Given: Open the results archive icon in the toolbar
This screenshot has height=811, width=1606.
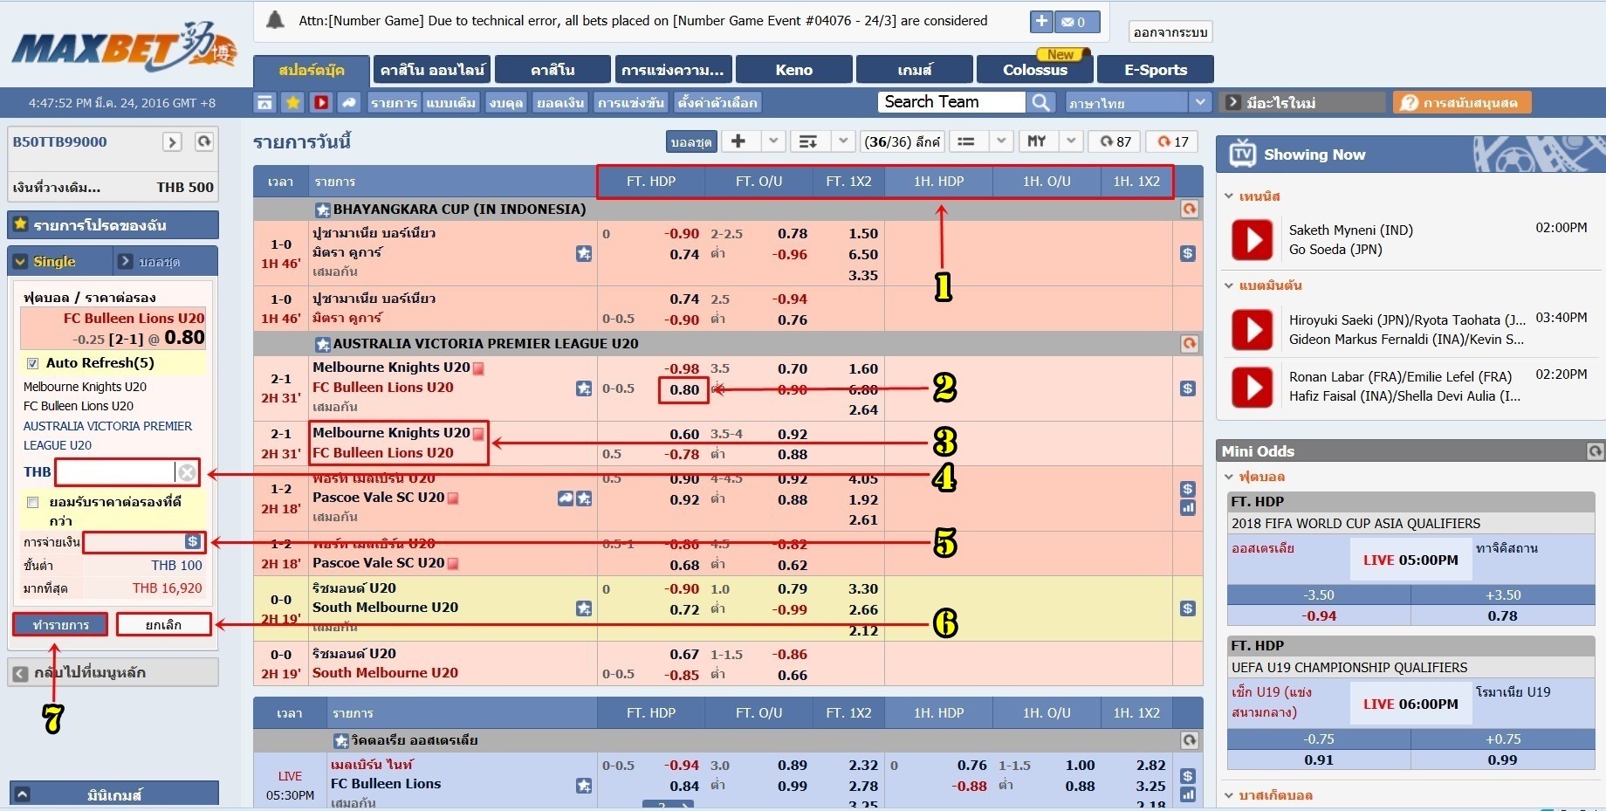Looking at the screenshot, I should coord(264,102).
